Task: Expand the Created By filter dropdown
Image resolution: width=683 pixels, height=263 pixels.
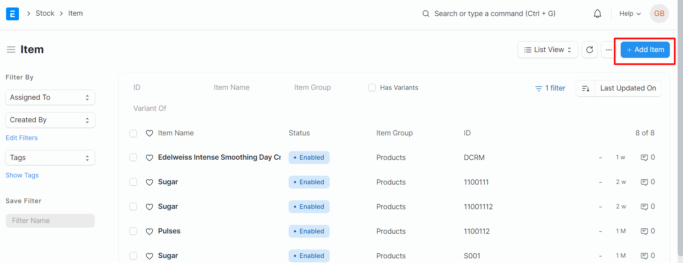Action: (50, 120)
